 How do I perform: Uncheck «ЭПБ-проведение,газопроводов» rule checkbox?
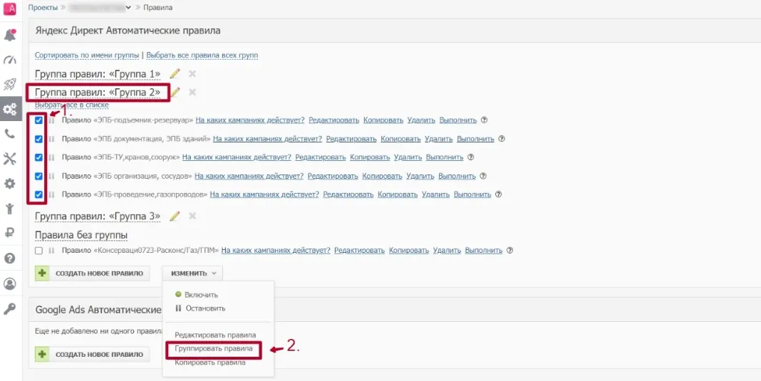[38, 194]
